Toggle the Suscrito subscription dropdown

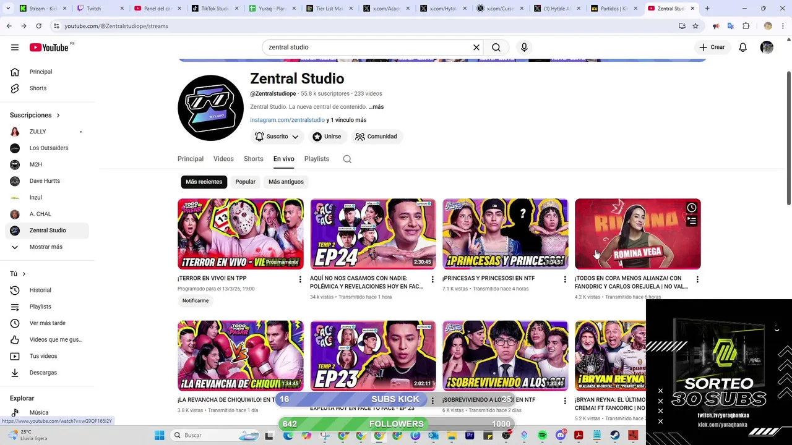point(277,137)
